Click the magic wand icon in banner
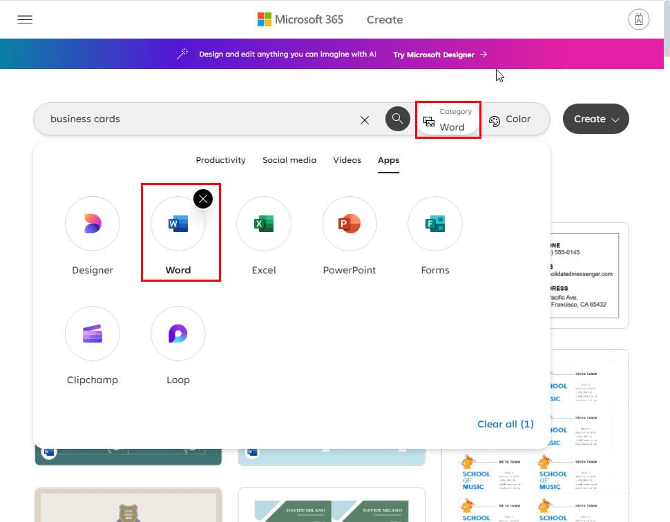Viewport: 670px width, 522px height. [x=182, y=54]
